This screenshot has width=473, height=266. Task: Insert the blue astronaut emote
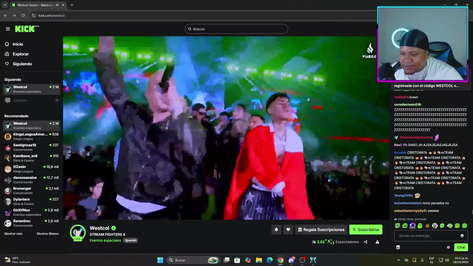click(412, 225)
